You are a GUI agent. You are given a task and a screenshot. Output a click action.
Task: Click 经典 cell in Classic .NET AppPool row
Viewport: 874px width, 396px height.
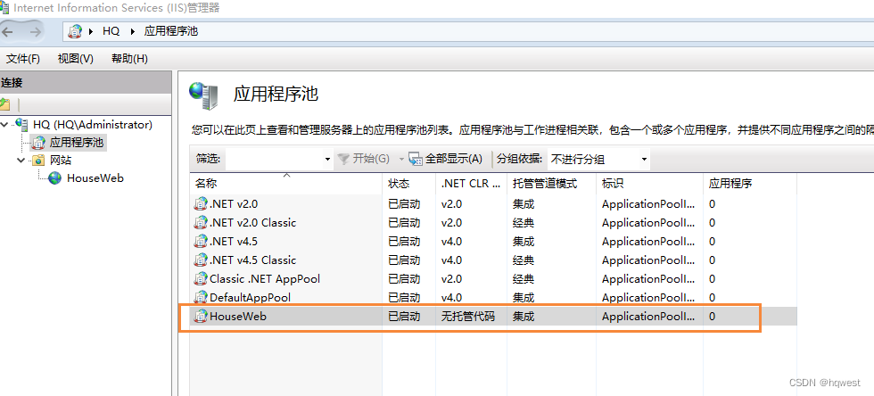(524, 279)
